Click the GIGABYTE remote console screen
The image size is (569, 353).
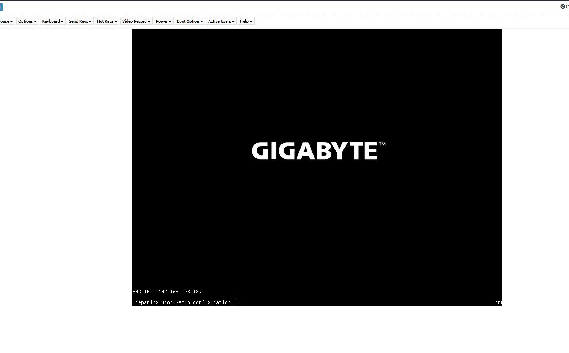317,167
